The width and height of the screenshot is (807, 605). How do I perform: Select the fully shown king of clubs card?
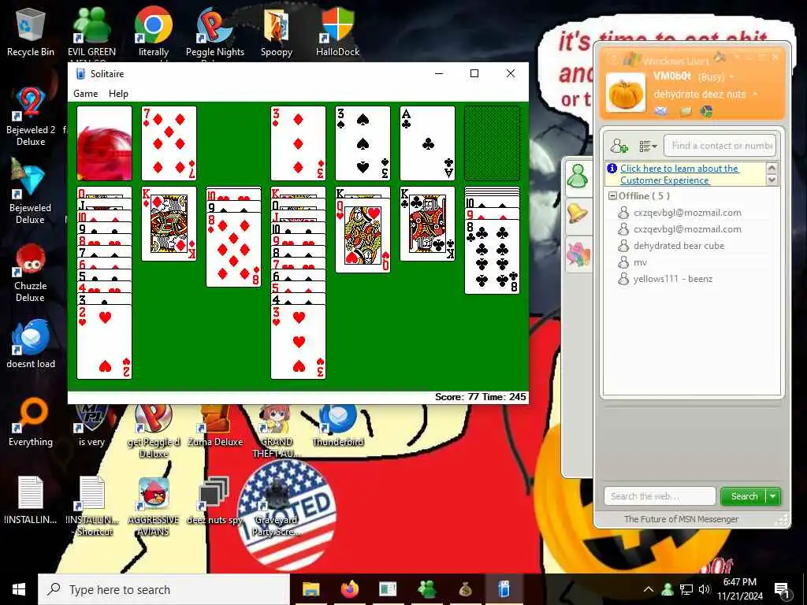point(427,225)
